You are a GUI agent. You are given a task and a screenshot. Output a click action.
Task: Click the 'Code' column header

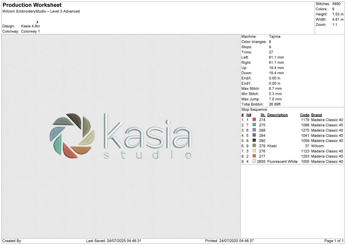coord(305,115)
